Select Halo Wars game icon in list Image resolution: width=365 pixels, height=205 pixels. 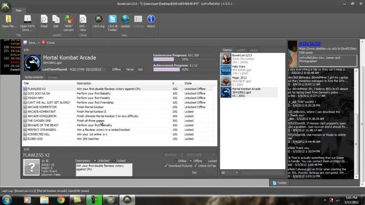tap(226, 69)
